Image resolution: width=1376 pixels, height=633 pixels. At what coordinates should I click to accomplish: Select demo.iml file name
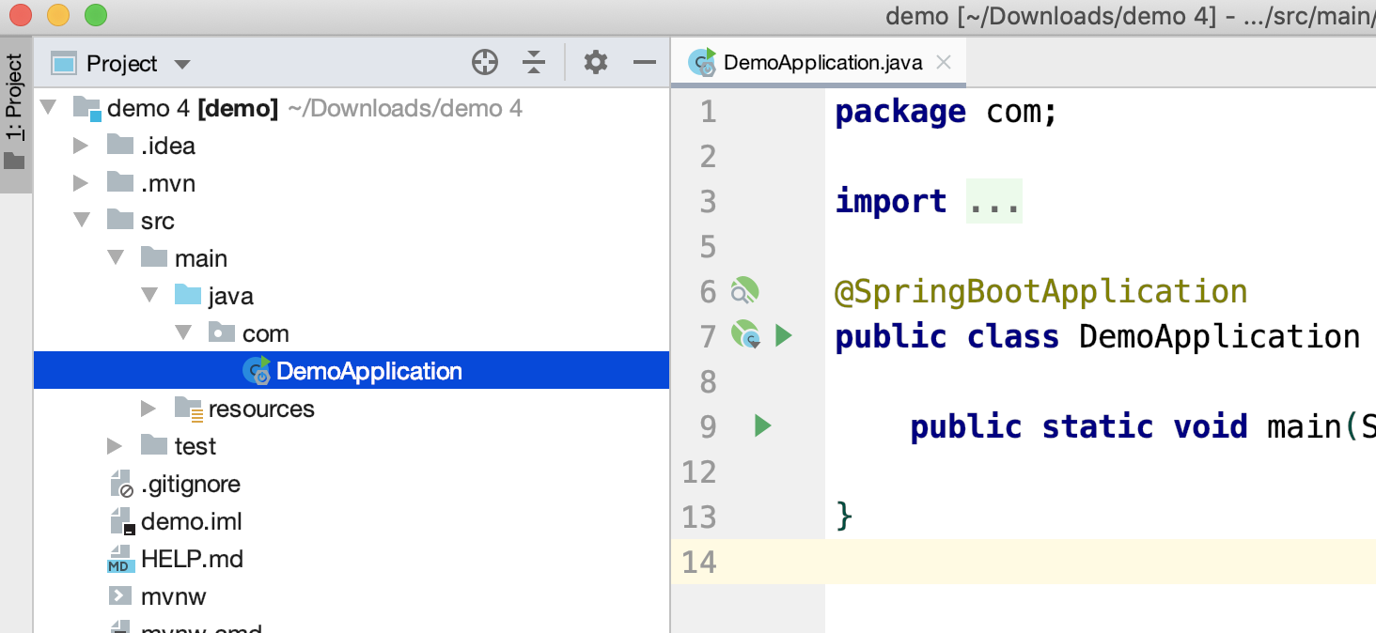192,521
